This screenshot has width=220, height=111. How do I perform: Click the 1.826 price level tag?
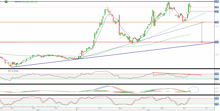tap(217, 22)
